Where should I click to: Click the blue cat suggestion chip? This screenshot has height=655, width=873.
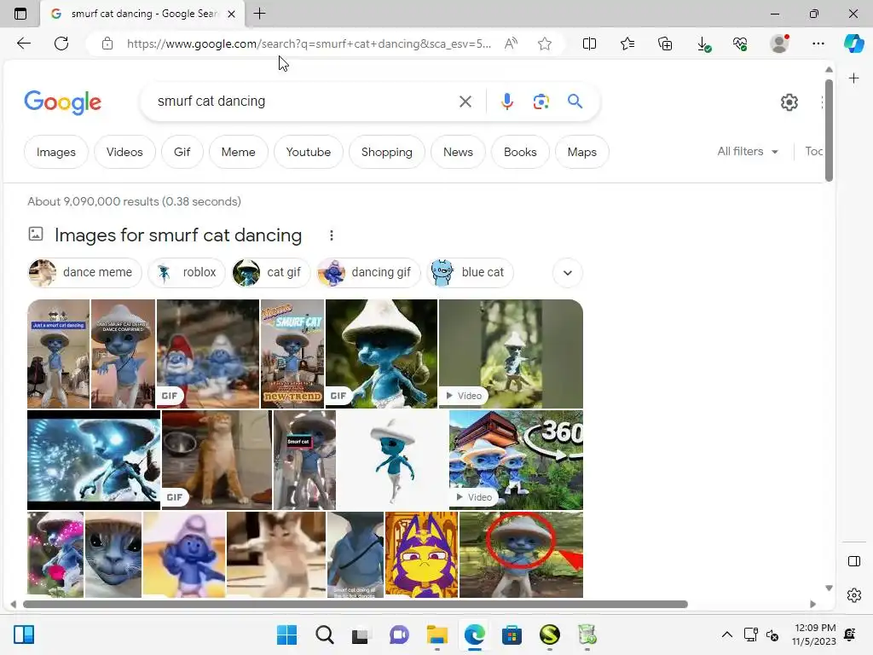470,273
